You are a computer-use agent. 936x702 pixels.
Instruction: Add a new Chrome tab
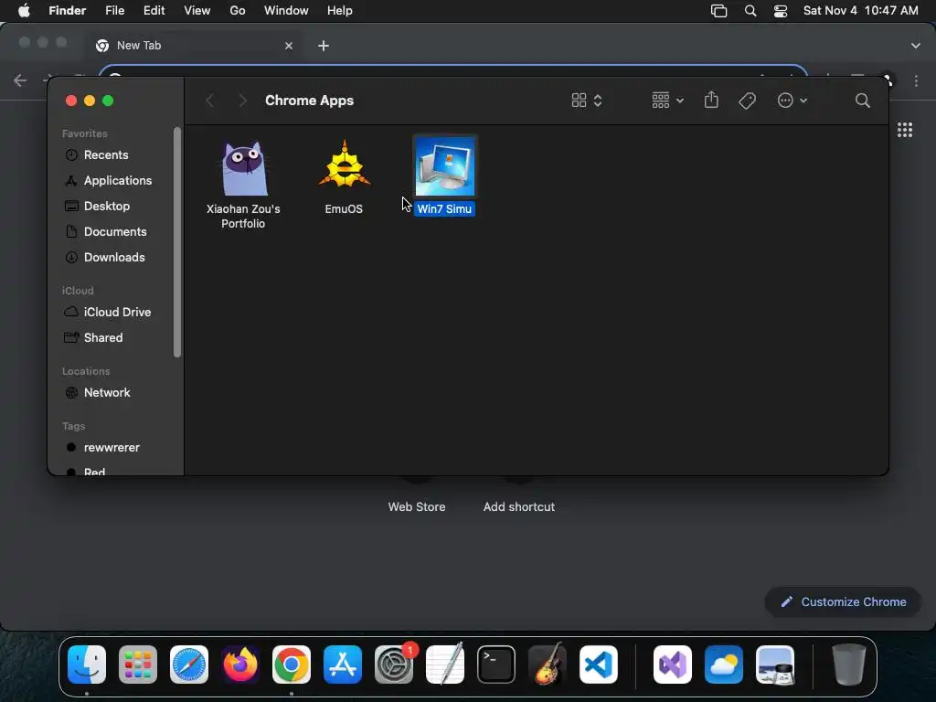coord(324,46)
